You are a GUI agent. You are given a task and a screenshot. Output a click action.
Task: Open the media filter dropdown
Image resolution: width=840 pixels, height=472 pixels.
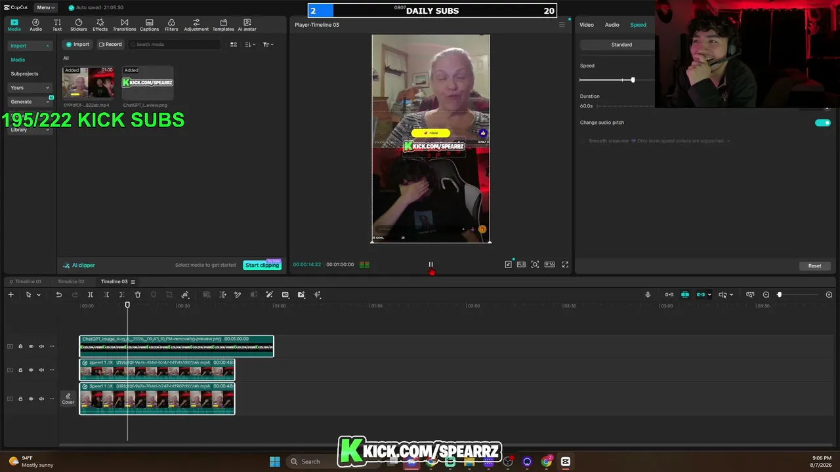tap(268, 45)
